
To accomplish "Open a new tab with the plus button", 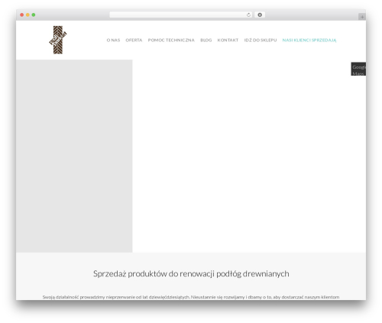I will pyautogui.click(x=362, y=17).
